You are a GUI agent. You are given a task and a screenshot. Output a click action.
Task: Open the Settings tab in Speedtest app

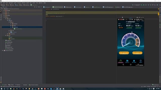[x=134, y=61]
